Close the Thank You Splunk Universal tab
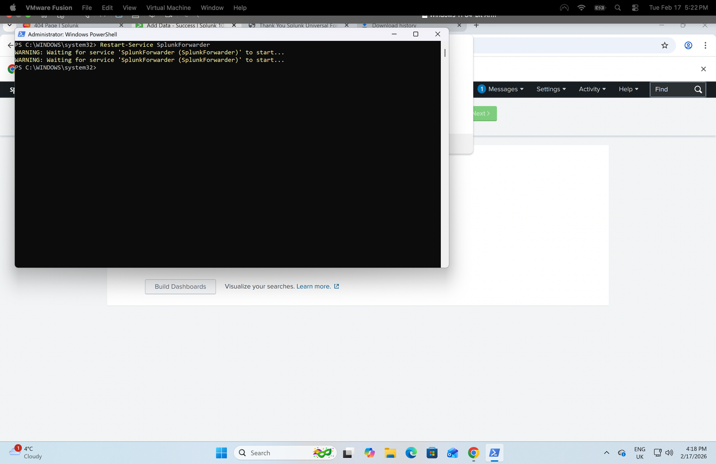The height and width of the screenshot is (464, 716). pos(347,26)
